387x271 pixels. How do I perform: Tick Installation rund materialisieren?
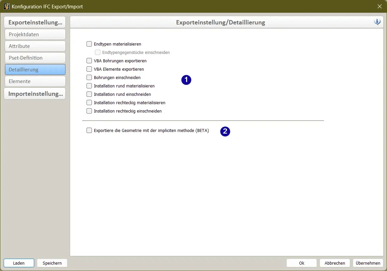[89, 86]
